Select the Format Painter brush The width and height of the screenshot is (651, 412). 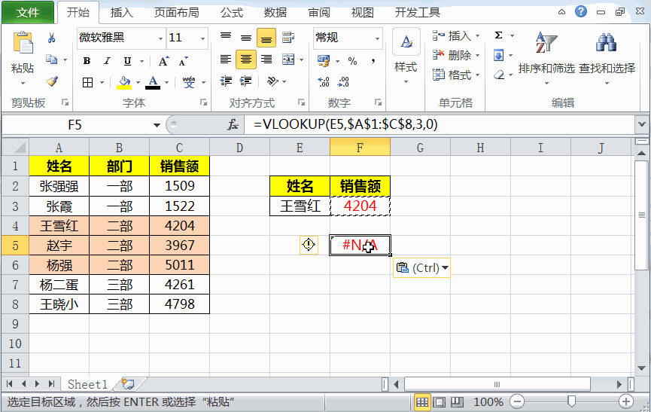(52, 81)
